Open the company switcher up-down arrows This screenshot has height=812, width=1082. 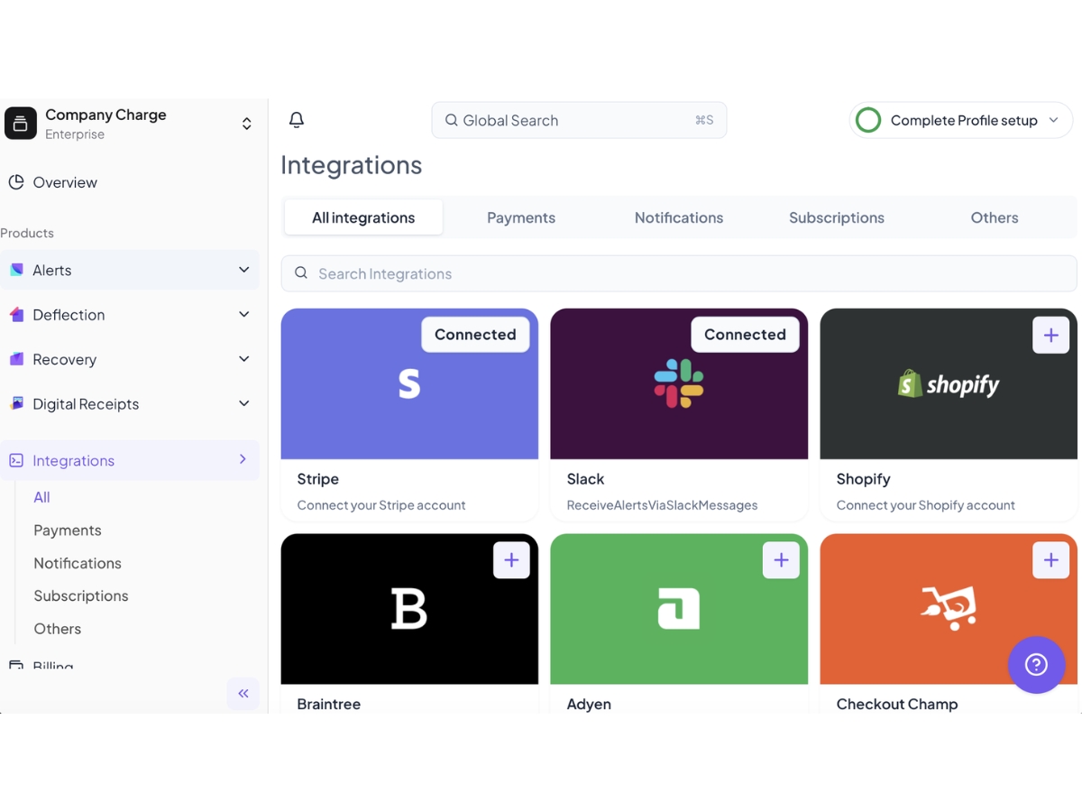[246, 124]
